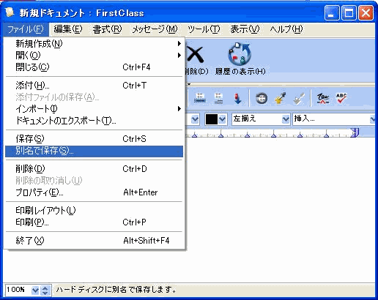Click the zoom stepper arrows in status bar
Screen dimensions: 378x300
[x=45, y=290]
